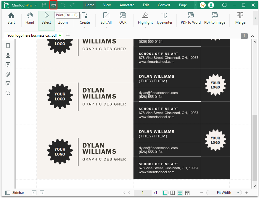The height and width of the screenshot is (198, 259).
Task: Enable two-page continuous scrolling mode
Action: tap(187, 193)
